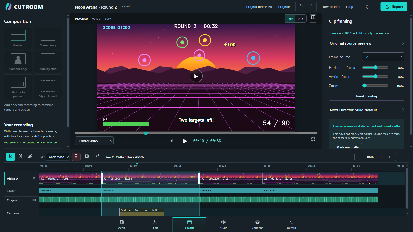Open the How to edit link
Screen dimensions: 413x232
point(330,7)
